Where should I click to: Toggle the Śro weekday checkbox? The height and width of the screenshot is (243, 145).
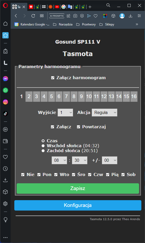(x=73, y=175)
